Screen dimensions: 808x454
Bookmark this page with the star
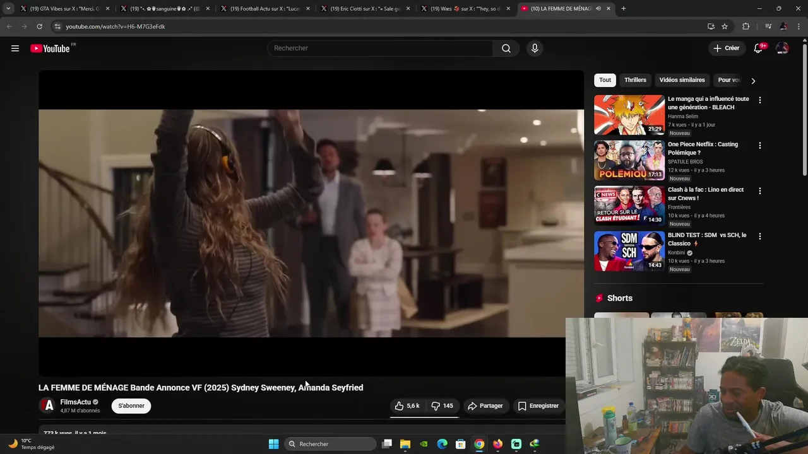tap(725, 26)
